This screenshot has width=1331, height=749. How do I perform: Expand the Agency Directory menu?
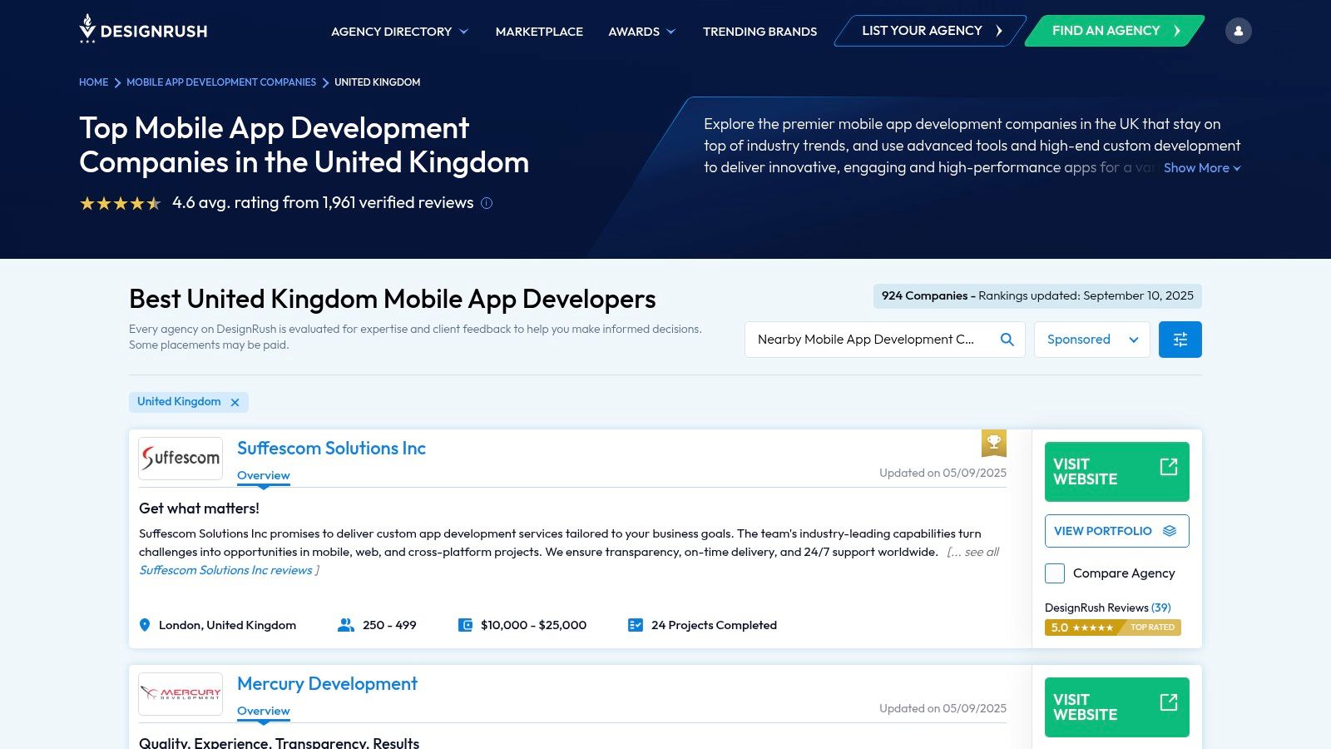pos(399,32)
